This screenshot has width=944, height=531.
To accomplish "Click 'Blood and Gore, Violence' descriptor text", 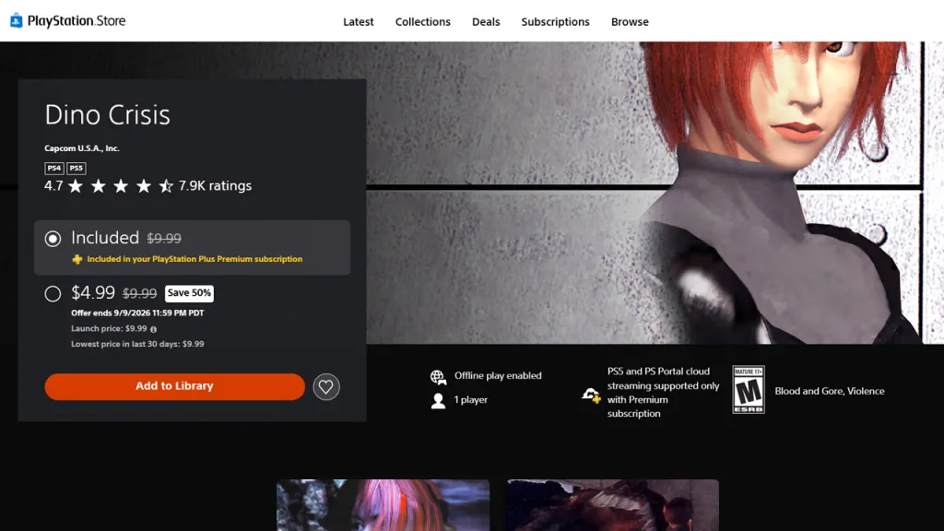I will click(830, 391).
